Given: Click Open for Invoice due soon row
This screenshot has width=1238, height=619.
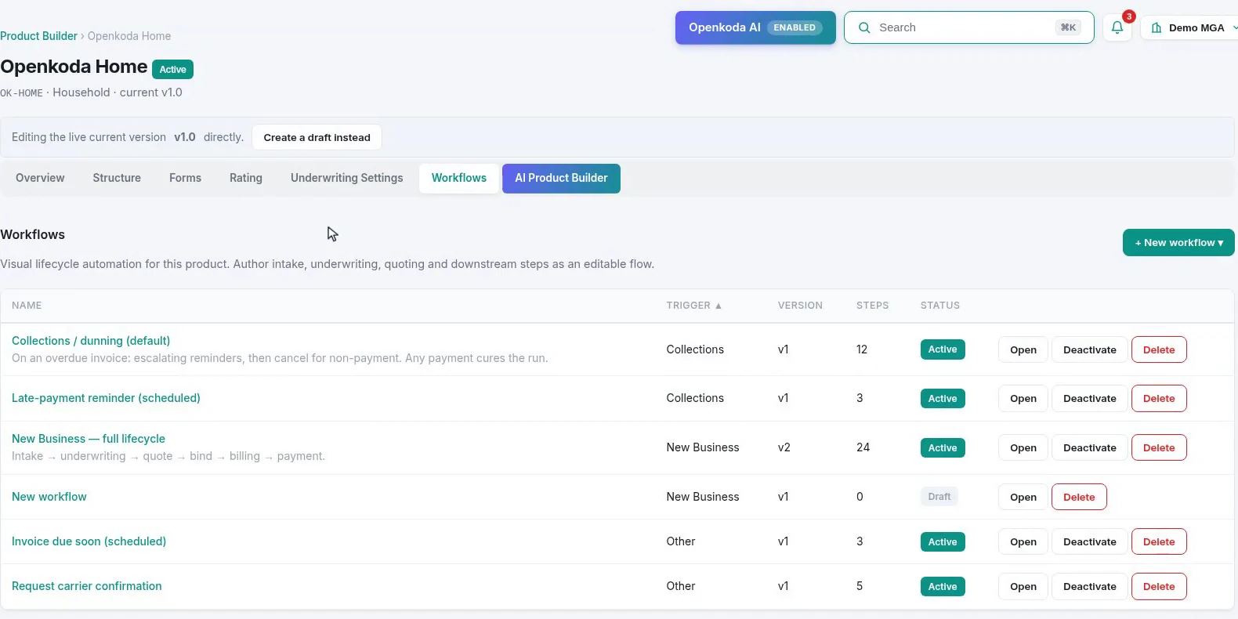Looking at the screenshot, I should click(x=1023, y=541).
